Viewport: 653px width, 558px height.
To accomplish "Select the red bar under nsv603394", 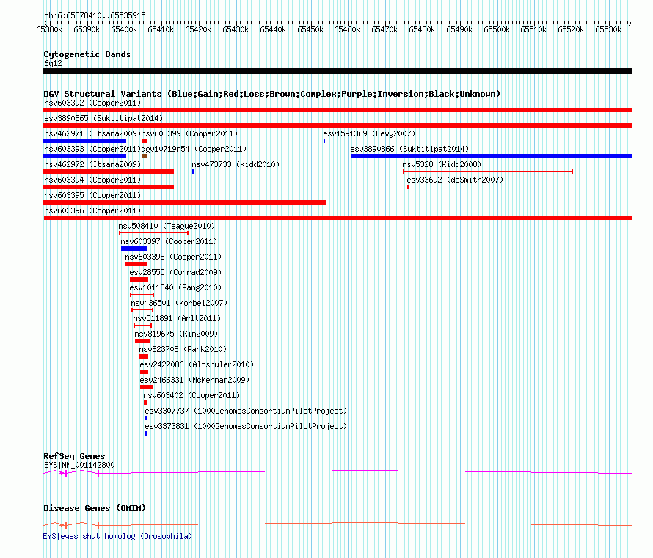I will [109, 187].
